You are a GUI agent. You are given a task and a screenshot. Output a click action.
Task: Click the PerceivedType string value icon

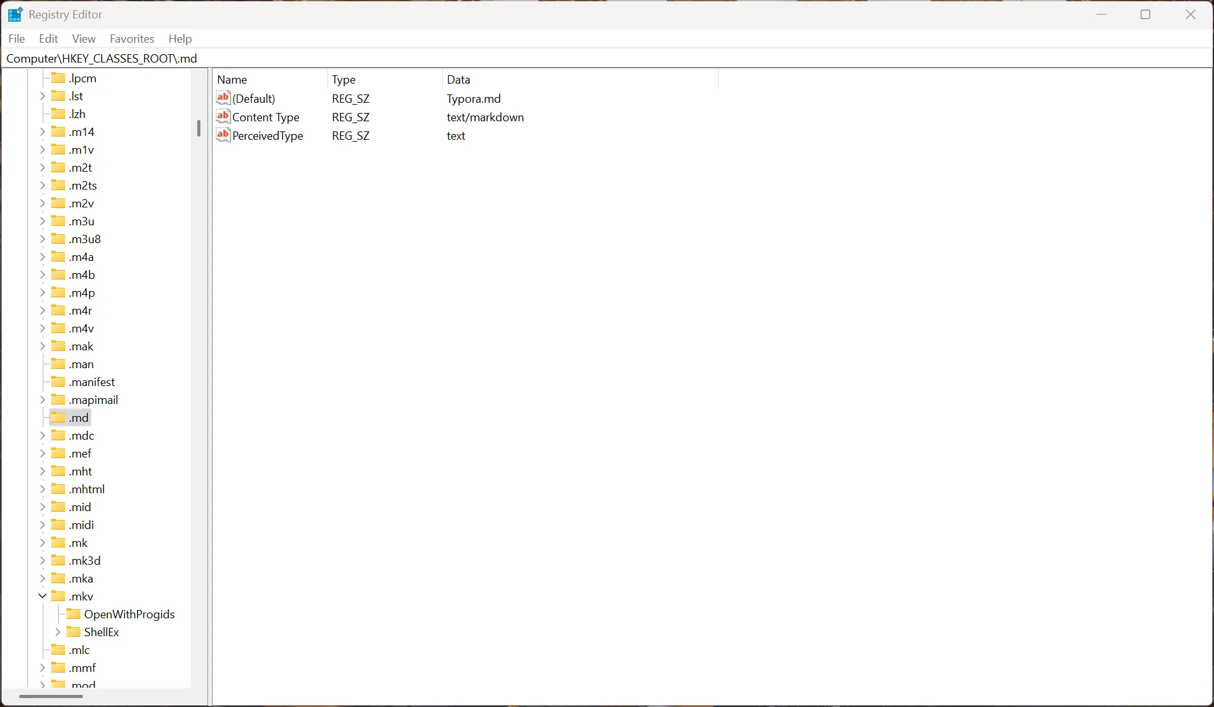(223, 135)
